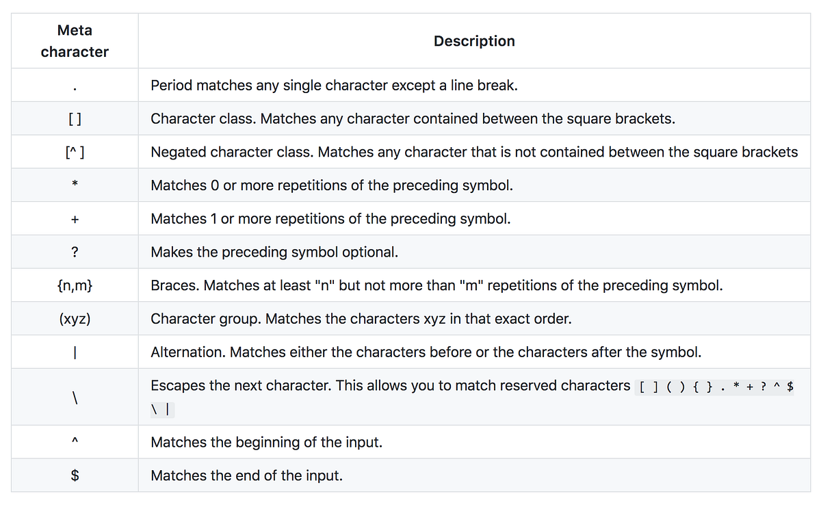Click the (xyz) character group cell
Screen dimensions: 821x505
(x=75, y=319)
